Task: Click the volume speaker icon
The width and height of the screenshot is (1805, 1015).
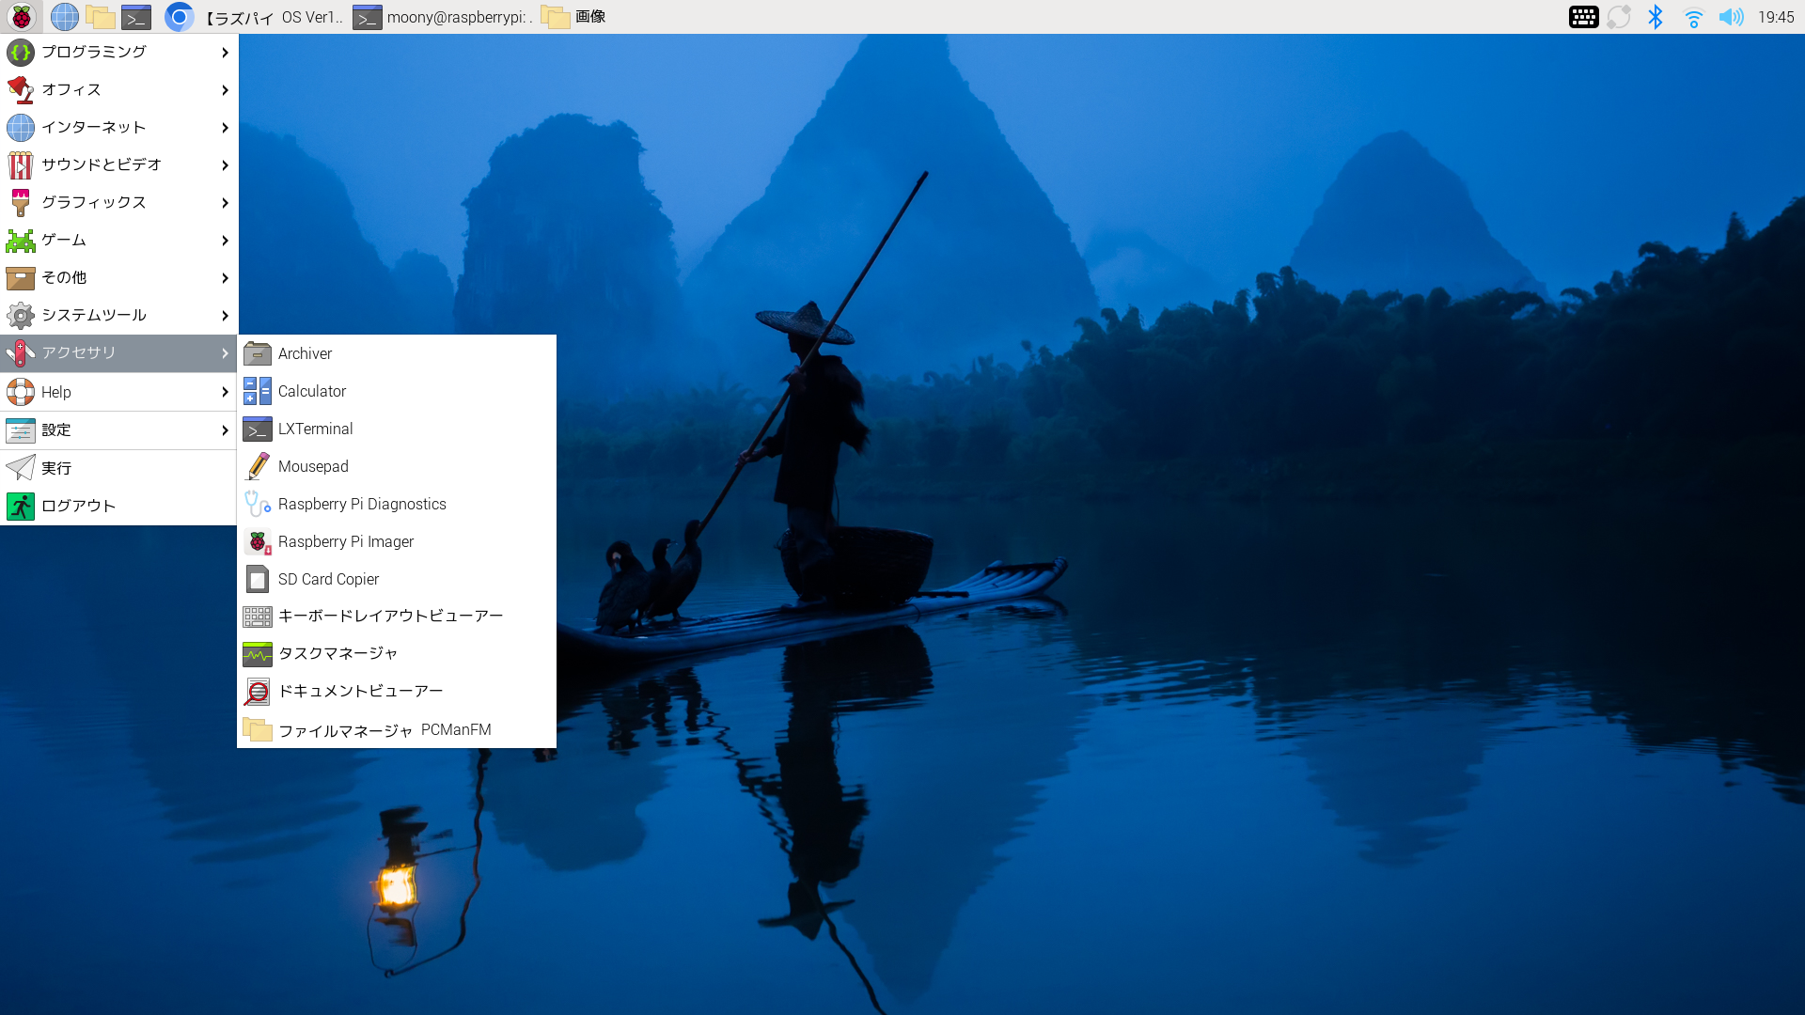Action: [x=1731, y=17]
